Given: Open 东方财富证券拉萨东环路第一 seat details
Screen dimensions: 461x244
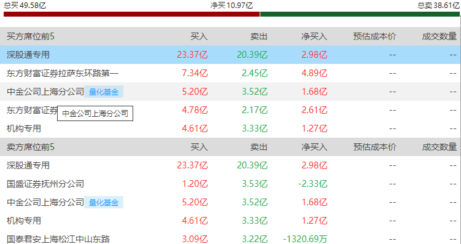Looking at the screenshot, I should (x=63, y=73).
